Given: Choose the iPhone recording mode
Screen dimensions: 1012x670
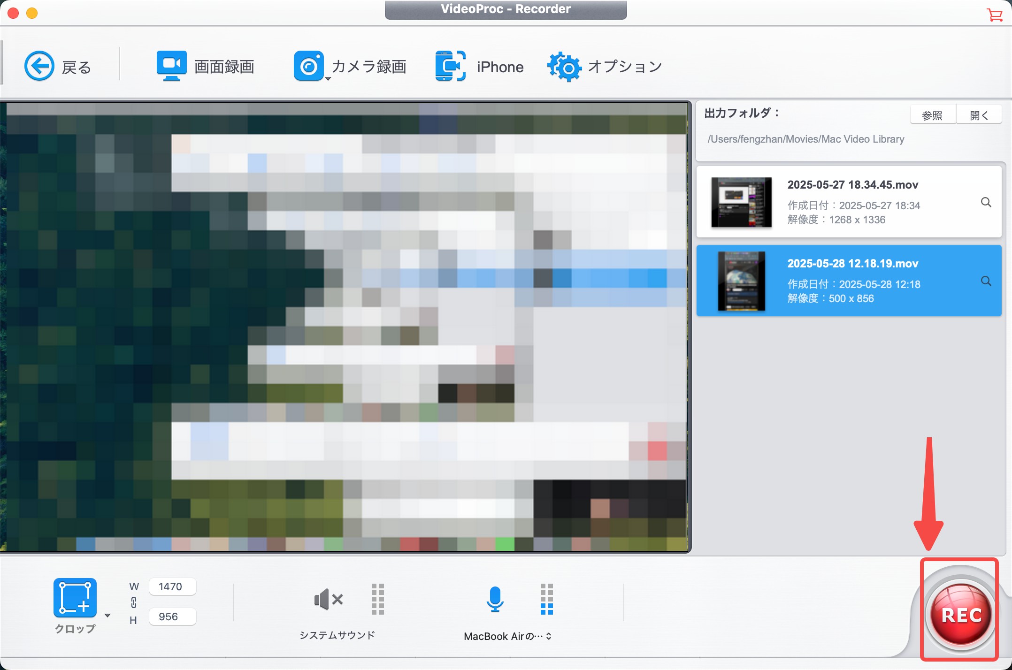Looking at the screenshot, I should pyautogui.click(x=479, y=66).
